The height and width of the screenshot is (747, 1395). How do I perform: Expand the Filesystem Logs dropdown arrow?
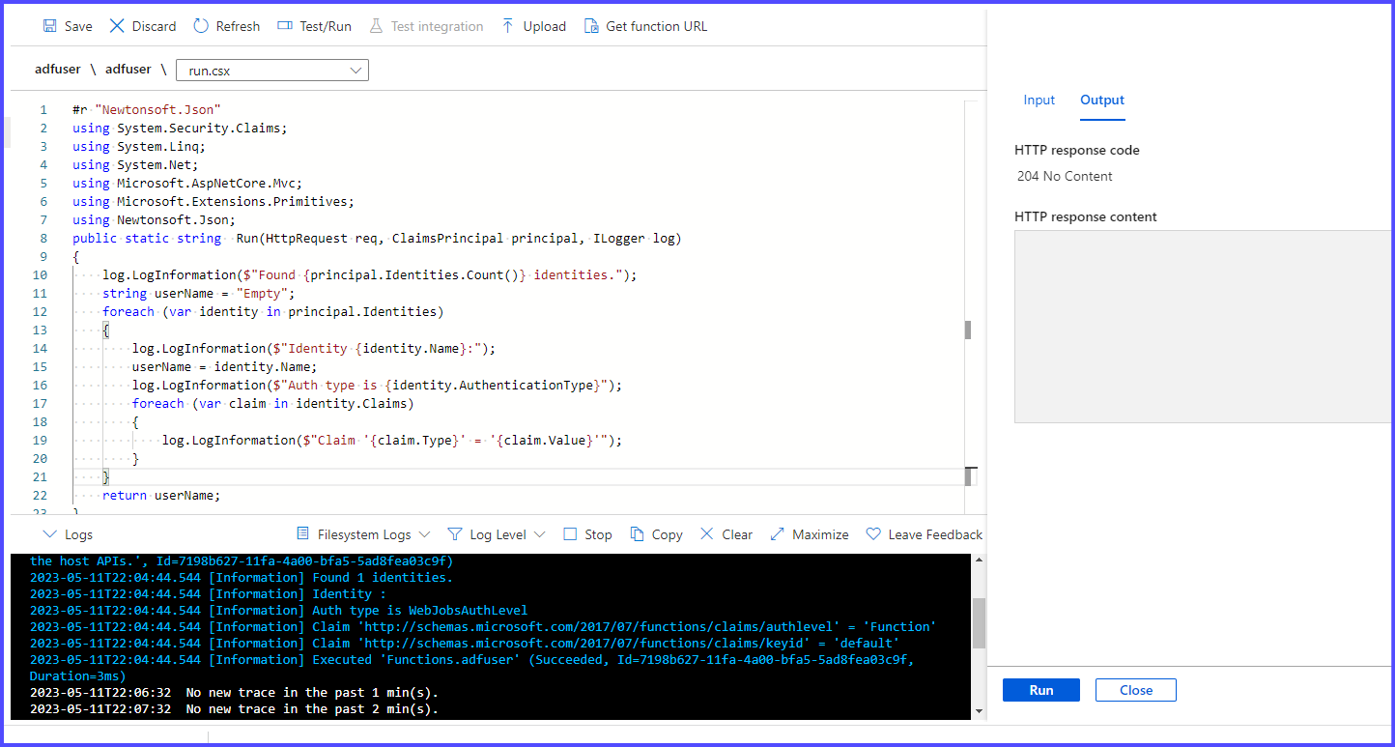tap(424, 534)
